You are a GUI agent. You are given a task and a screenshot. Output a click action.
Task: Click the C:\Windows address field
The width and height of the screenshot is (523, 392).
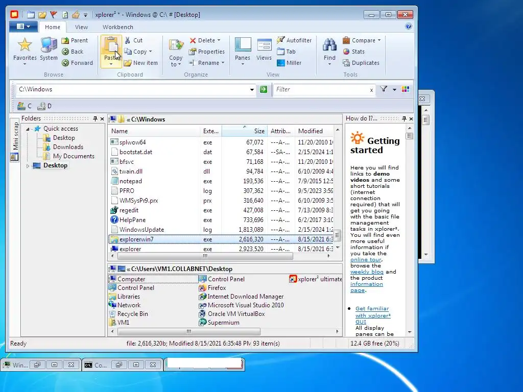(x=132, y=89)
